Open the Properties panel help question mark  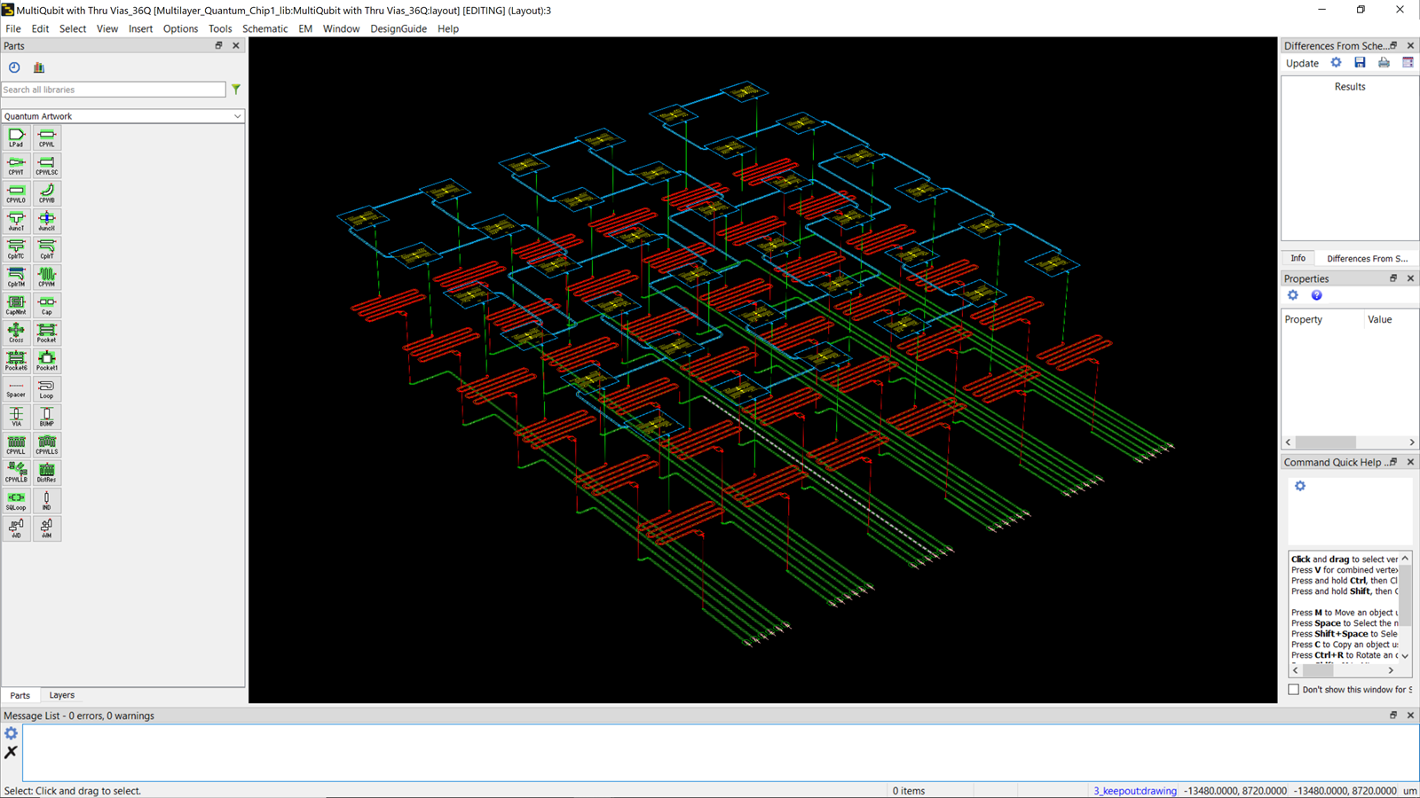click(1316, 295)
